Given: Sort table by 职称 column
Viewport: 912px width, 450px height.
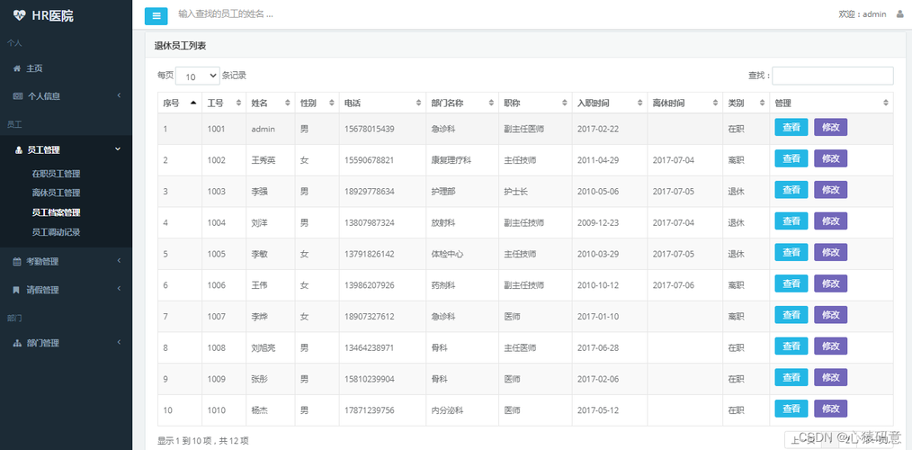Looking at the screenshot, I should (565, 103).
